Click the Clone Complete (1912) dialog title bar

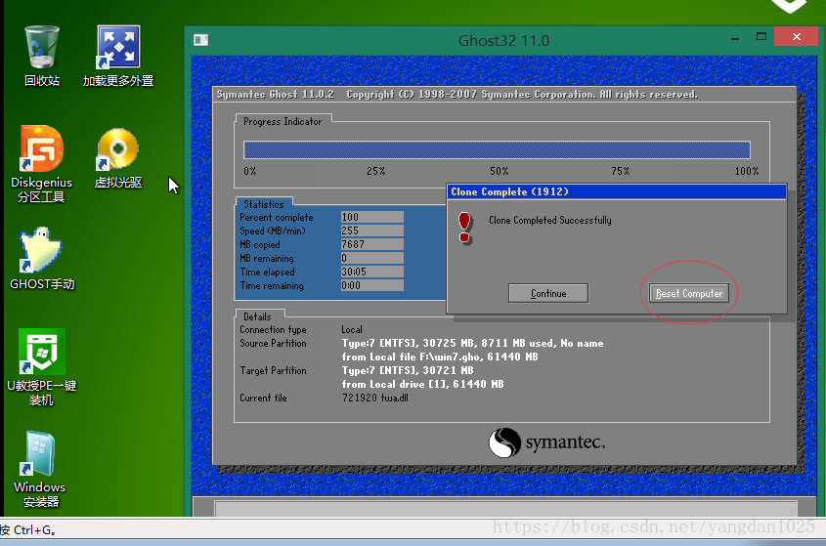tap(617, 191)
